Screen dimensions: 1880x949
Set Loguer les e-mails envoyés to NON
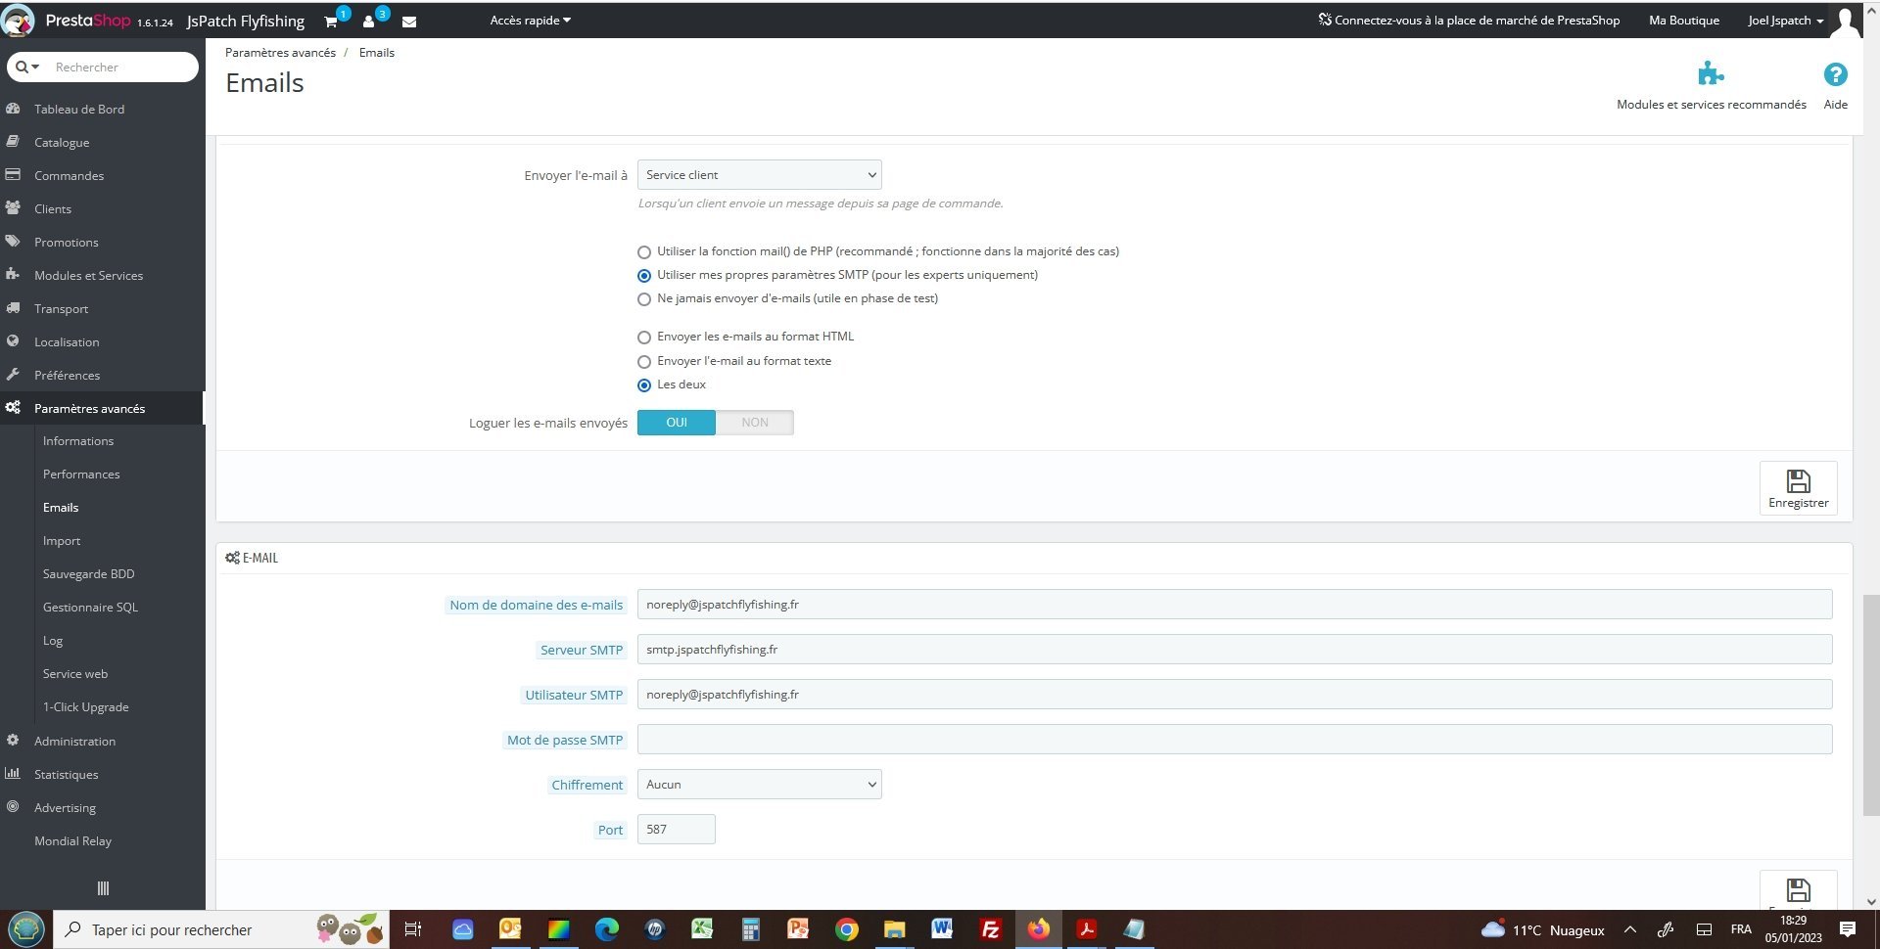(755, 423)
